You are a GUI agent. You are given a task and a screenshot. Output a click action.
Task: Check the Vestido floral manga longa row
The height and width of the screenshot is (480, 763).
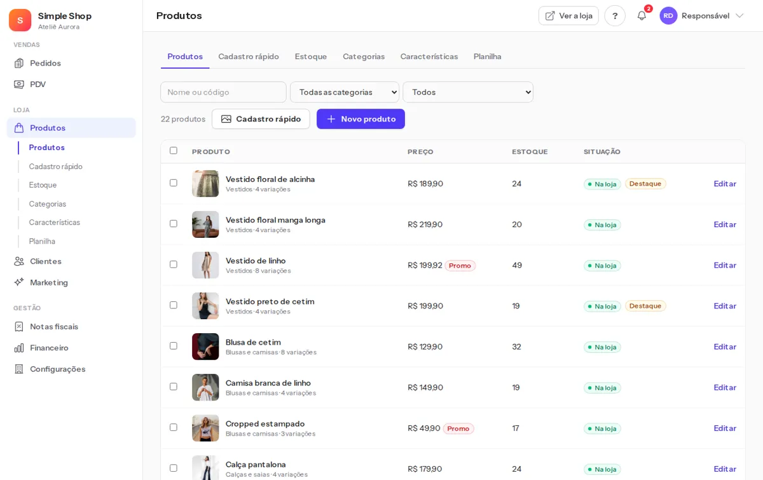coord(174,224)
